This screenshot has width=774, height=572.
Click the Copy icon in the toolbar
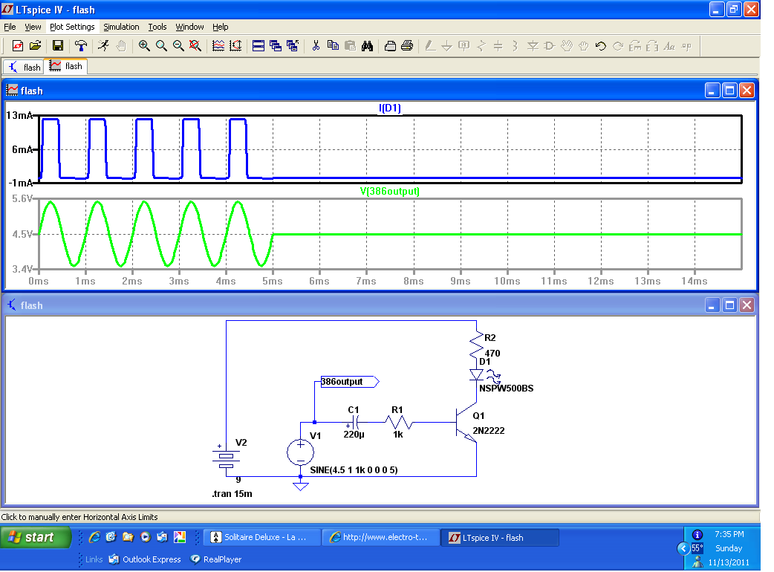coord(334,46)
